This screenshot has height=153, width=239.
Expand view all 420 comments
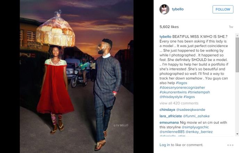tap(179, 103)
